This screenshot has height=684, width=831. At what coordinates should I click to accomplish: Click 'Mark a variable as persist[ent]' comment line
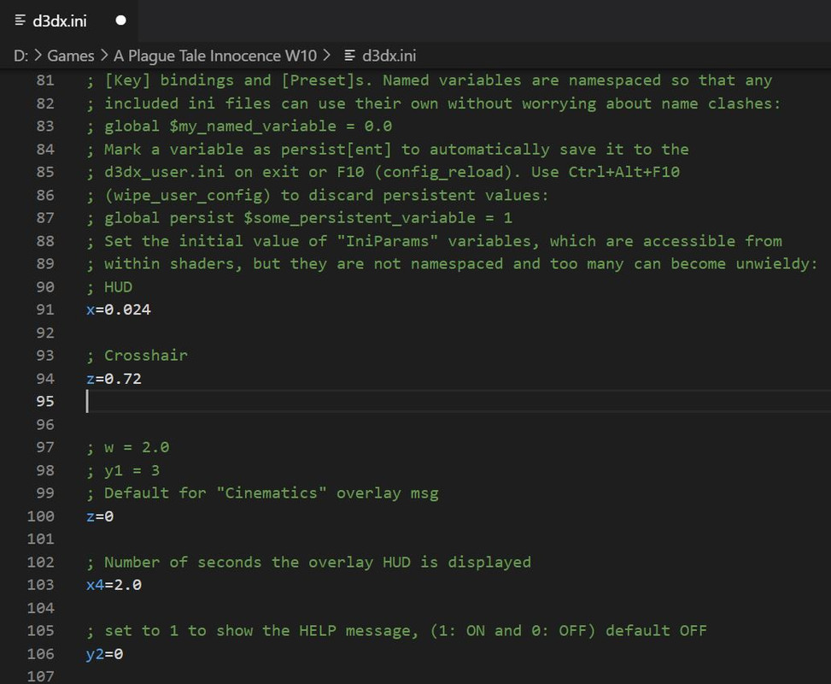tap(388, 150)
